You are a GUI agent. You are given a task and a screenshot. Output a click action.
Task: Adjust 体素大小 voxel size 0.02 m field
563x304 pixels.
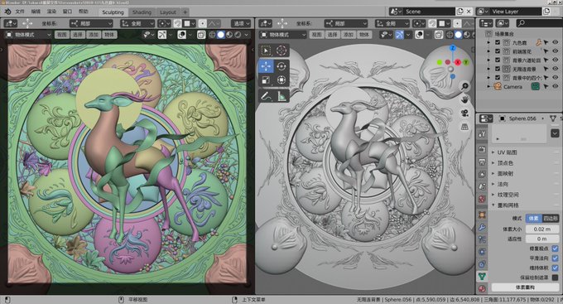(x=542, y=229)
